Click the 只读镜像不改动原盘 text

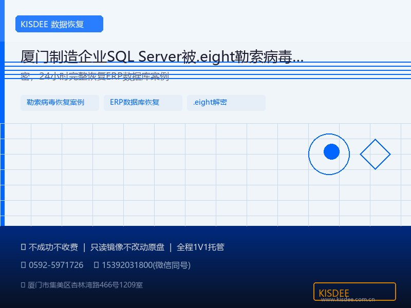click(127, 247)
